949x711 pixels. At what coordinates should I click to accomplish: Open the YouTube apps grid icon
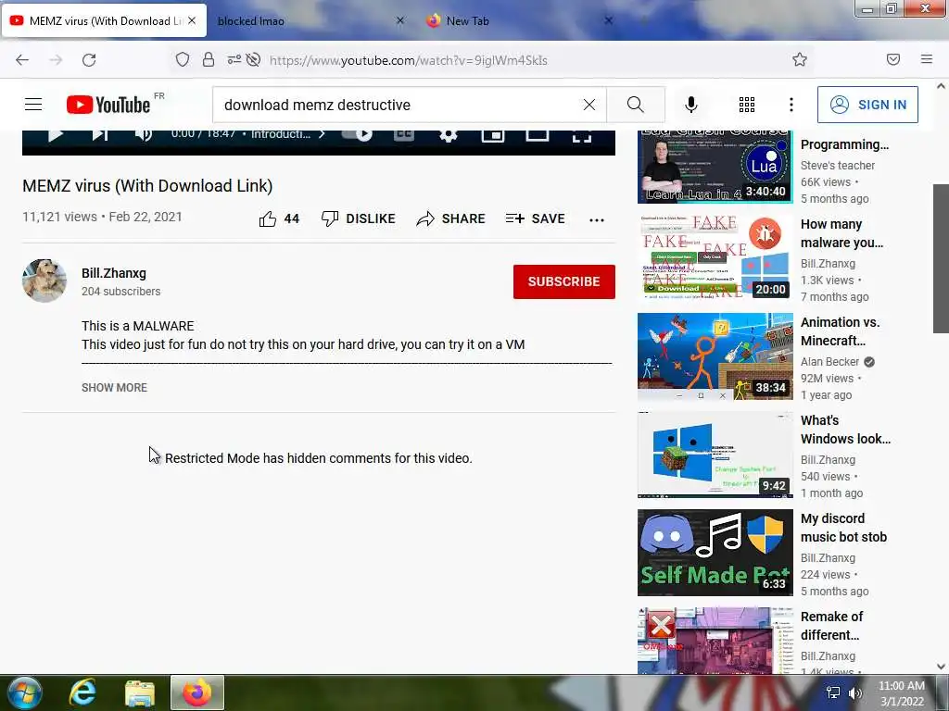click(747, 105)
